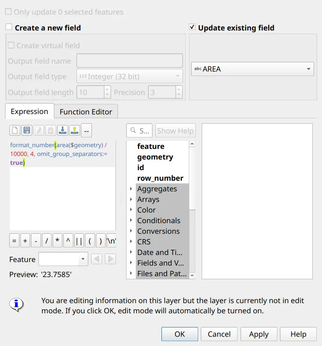Expand the Date and Time function group

point(131,252)
